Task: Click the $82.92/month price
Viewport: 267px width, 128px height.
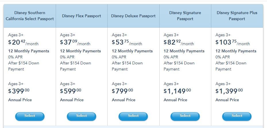Action: click(x=179, y=43)
